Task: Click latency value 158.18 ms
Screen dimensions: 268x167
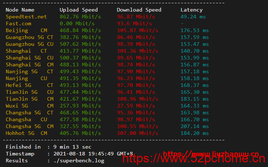Action: pyautogui.click(x=195, y=78)
